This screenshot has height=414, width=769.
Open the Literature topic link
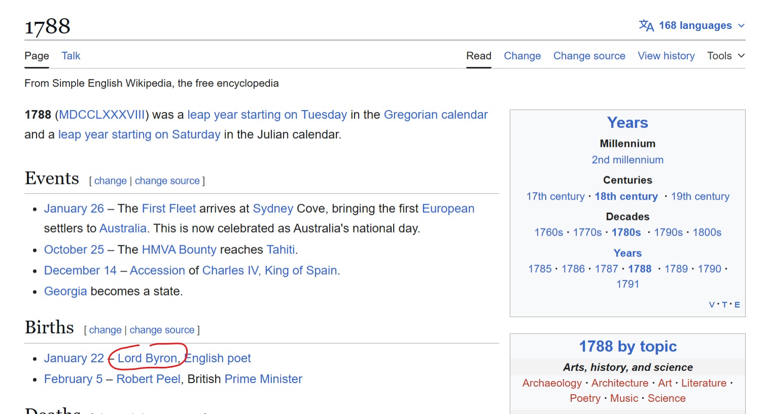(x=704, y=383)
